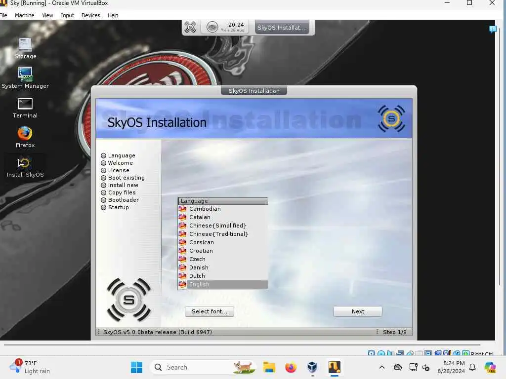
Task: Open the View menu
Action: click(47, 15)
